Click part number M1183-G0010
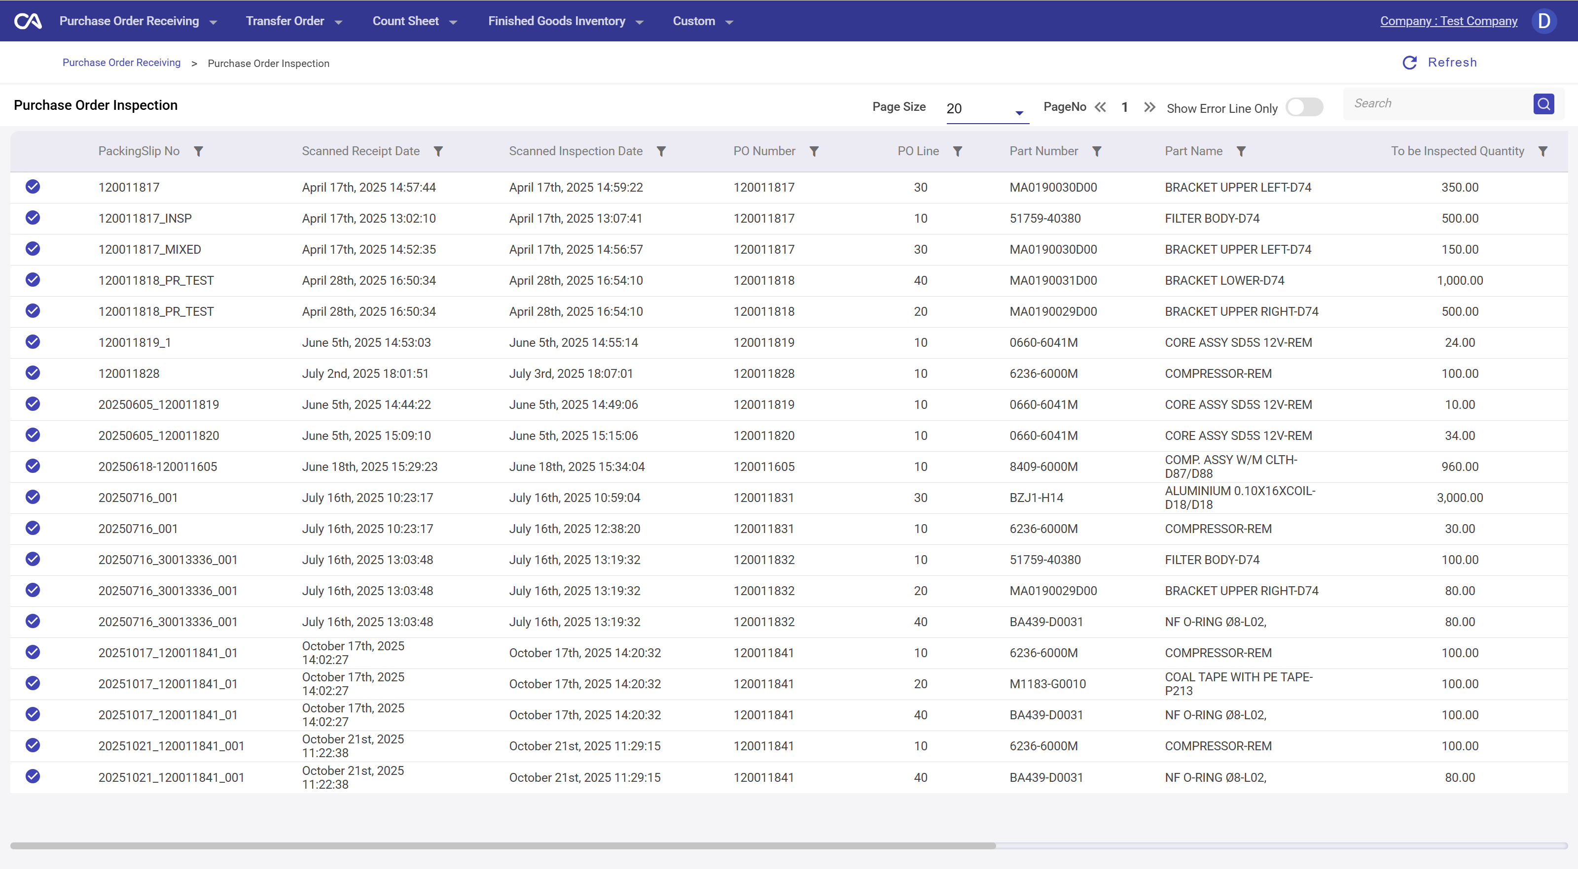Screen dimensions: 1578x869 (1047, 684)
